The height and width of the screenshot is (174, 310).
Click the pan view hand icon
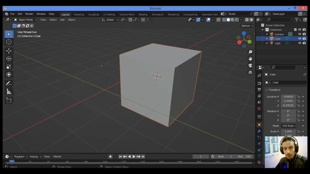250,59
